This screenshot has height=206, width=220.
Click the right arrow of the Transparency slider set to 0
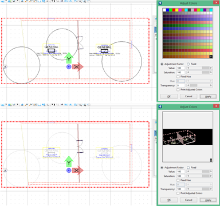click(x=211, y=85)
